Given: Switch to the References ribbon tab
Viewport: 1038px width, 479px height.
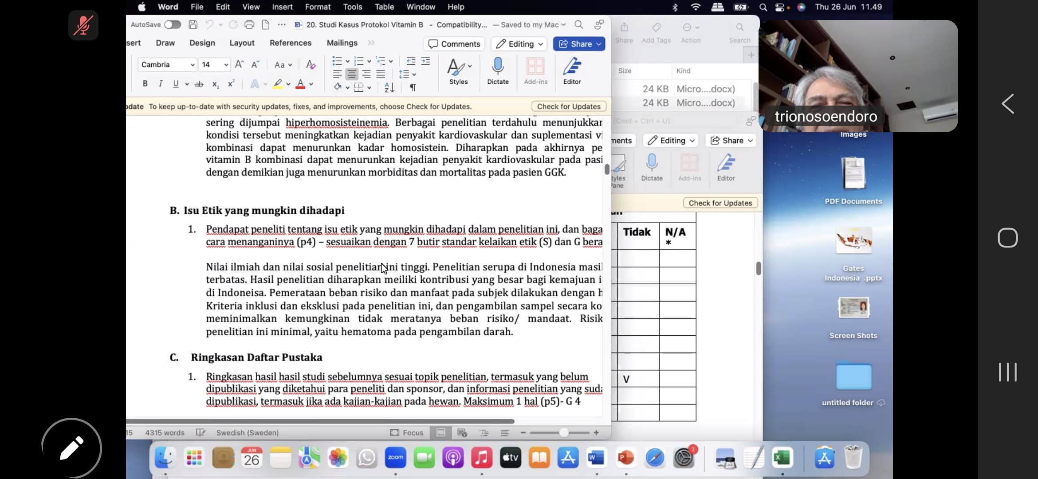Looking at the screenshot, I should pyautogui.click(x=291, y=43).
